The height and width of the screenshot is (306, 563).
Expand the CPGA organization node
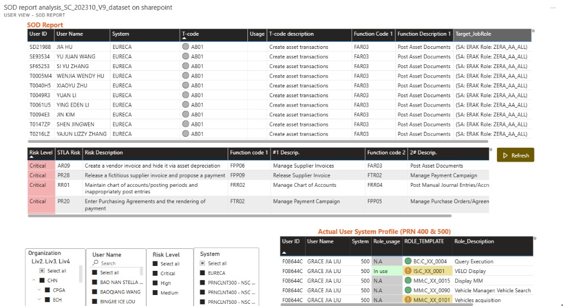click(39, 290)
